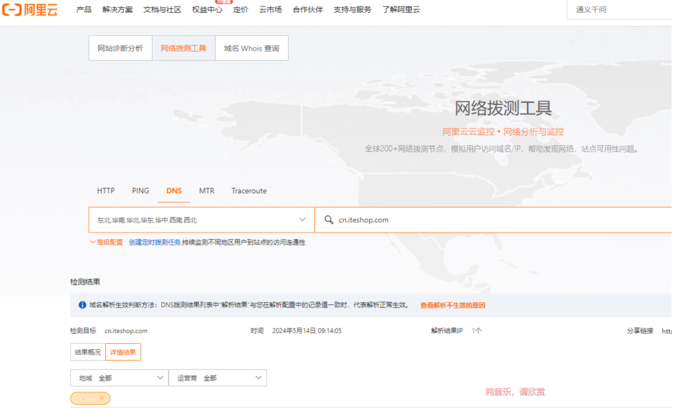This screenshot has width=693, height=408.
Task: Switch to 结果概况 view
Action: [x=88, y=352]
